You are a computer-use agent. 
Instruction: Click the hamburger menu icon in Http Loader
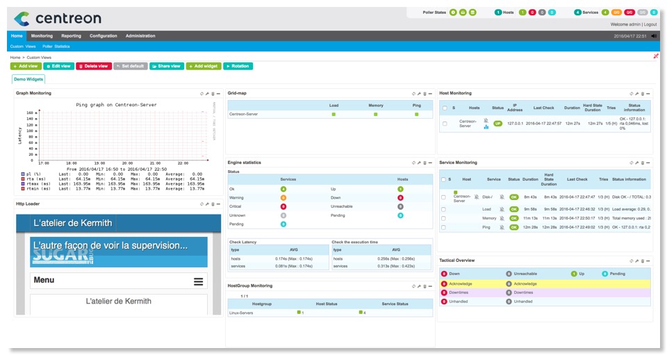point(198,281)
